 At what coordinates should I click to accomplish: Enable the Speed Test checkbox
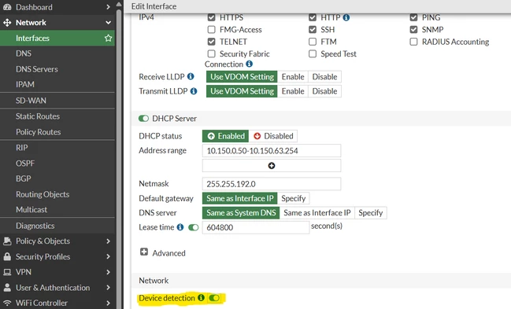click(313, 53)
